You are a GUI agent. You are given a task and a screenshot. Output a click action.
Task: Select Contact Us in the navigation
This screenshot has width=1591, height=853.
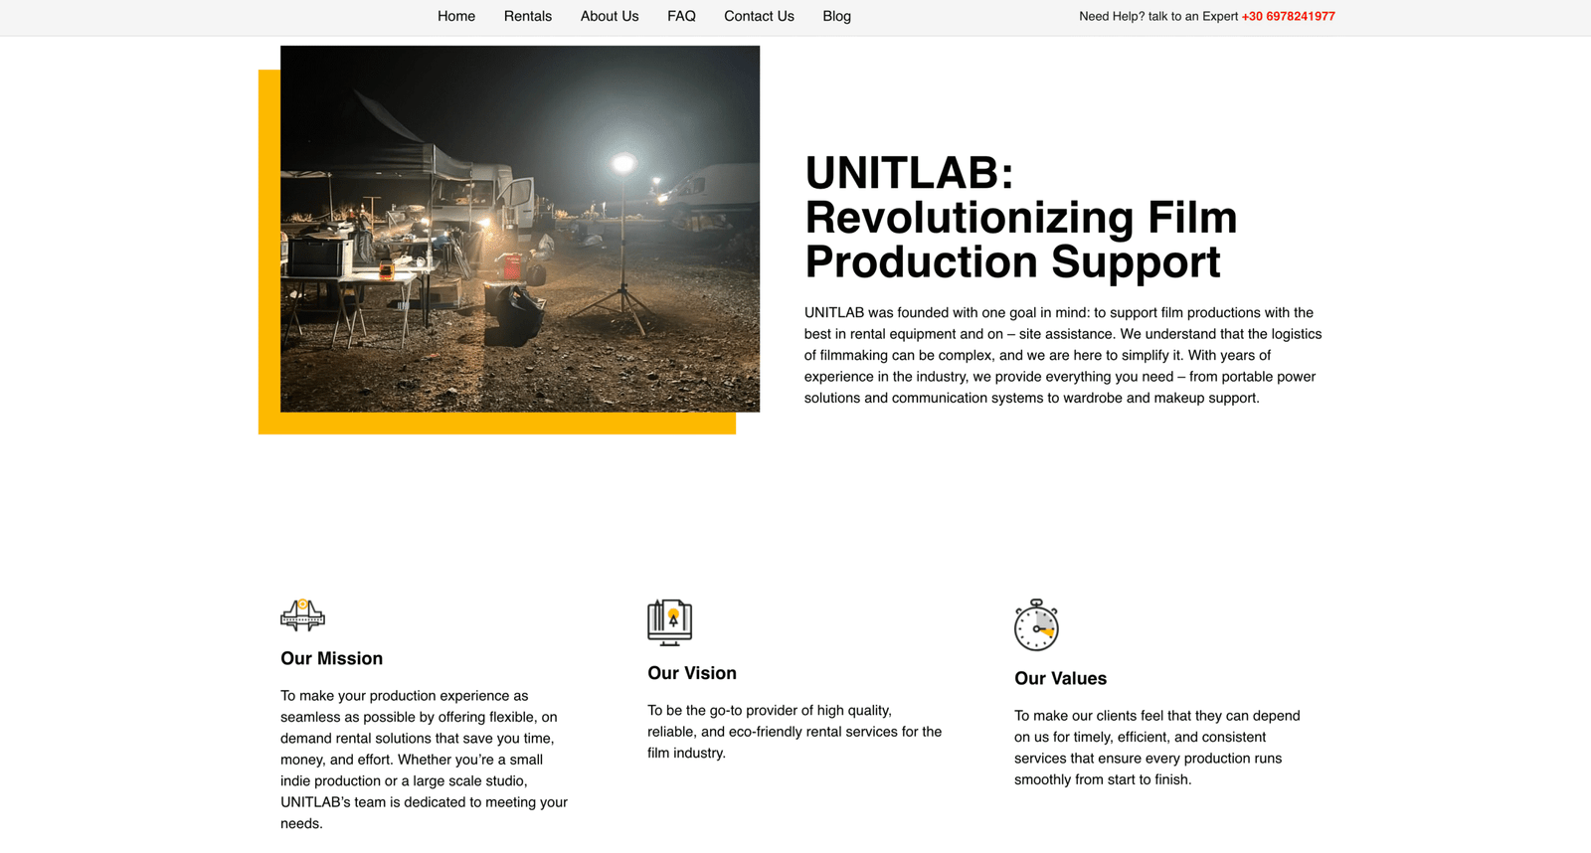[x=759, y=17]
